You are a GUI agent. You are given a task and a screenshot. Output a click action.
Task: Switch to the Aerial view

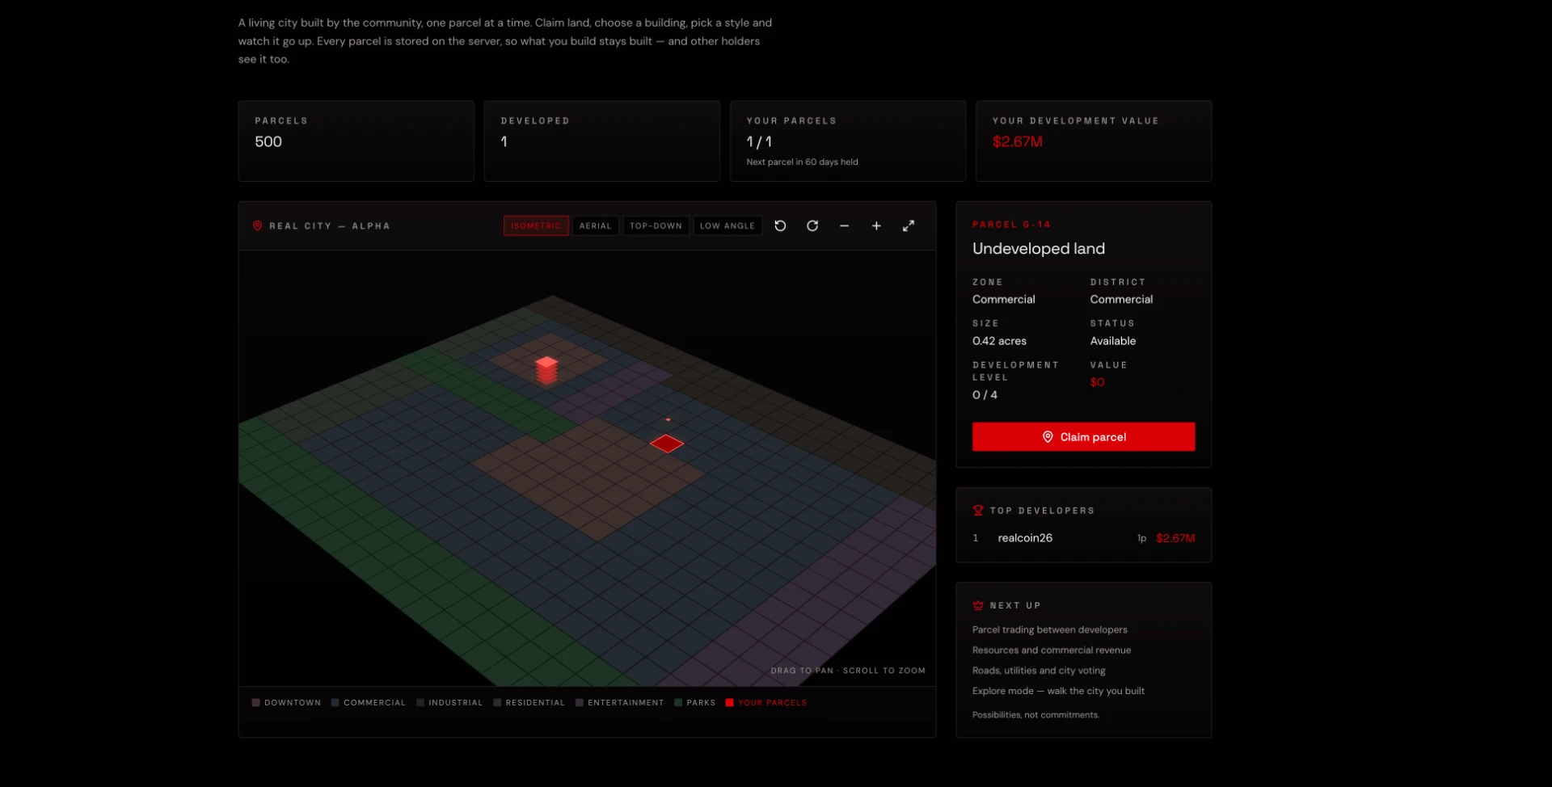click(596, 226)
